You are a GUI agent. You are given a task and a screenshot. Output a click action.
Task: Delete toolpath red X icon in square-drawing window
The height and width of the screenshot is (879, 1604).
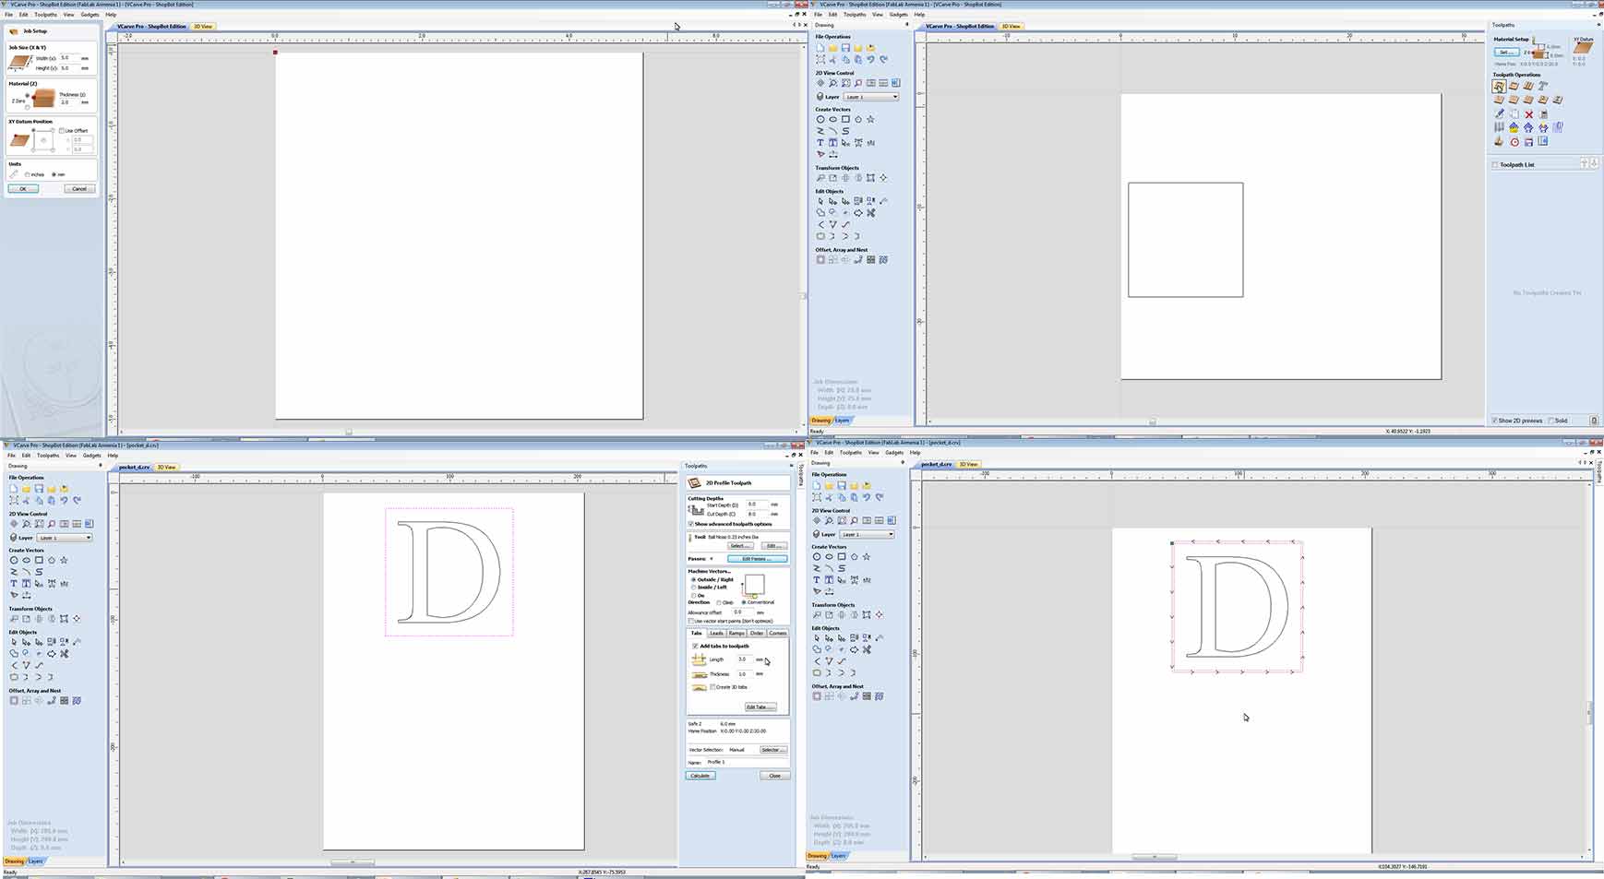[1528, 114]
